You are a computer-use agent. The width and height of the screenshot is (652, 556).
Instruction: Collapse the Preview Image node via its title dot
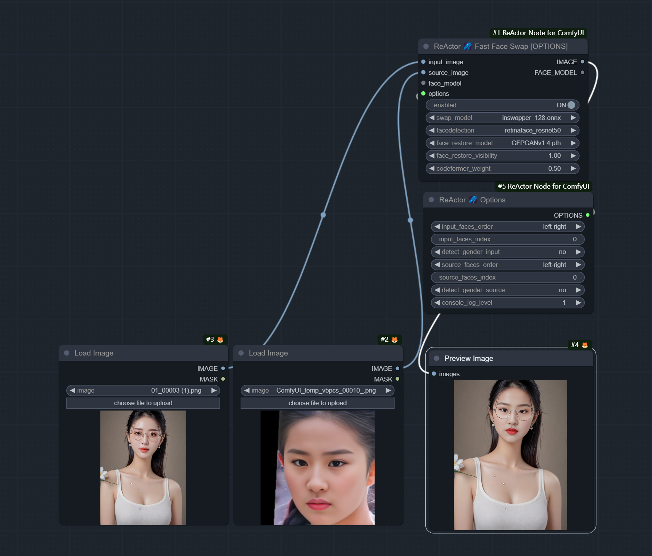coord(436,358)
